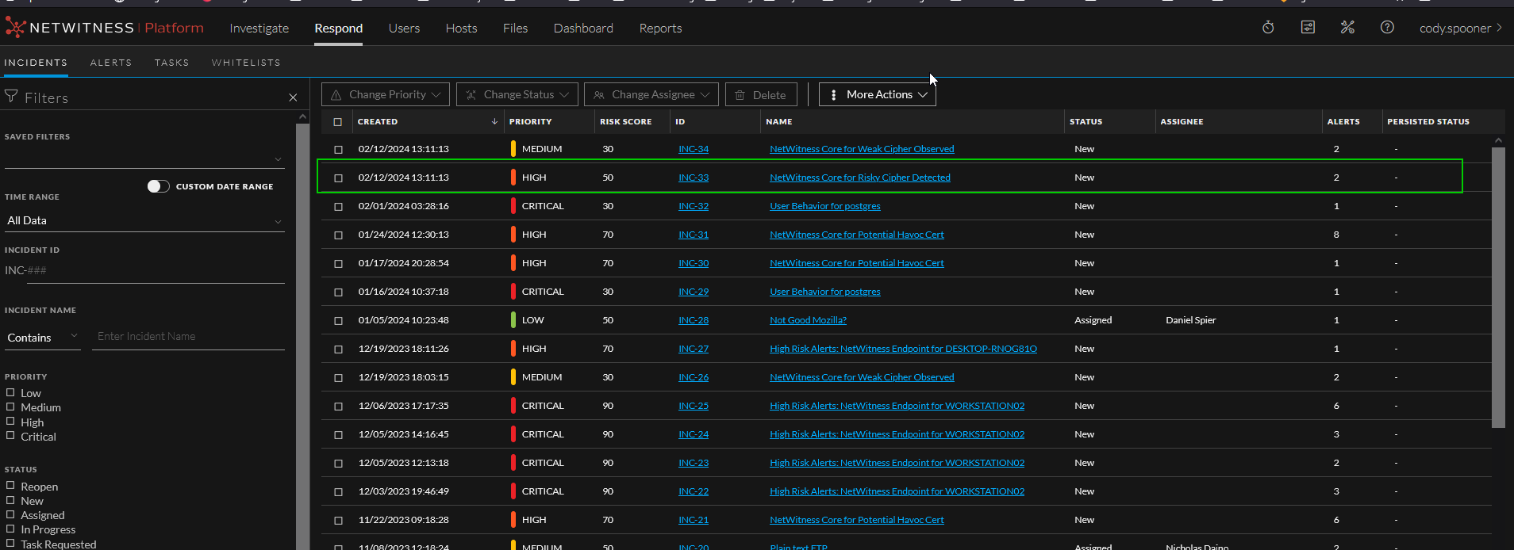The height and width of the screenshot is (550, 1514).
Task: Click the stopwatch jobs icon in header
Action: tap(1268, 28)
